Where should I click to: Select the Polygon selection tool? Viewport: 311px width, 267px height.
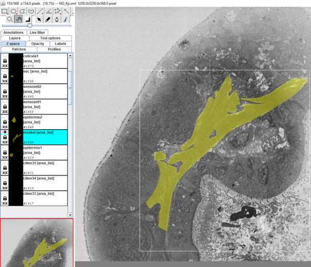click(22, 11)
